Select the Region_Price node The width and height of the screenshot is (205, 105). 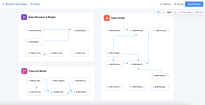click(34, 53)
